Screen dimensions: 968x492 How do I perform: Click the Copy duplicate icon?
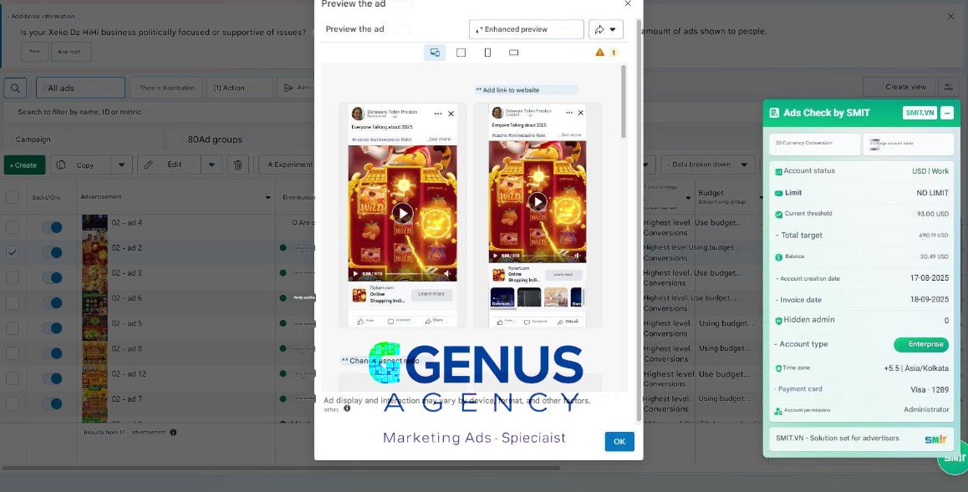coord(60,165)
